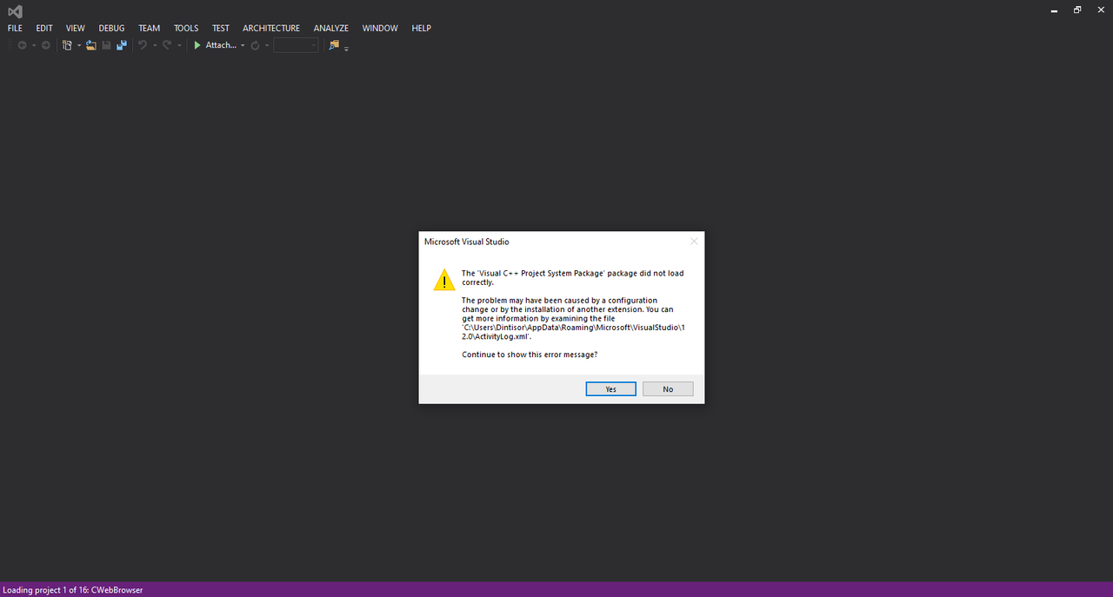Choose No in the error dialog
1113x597 pixels.
668,389
